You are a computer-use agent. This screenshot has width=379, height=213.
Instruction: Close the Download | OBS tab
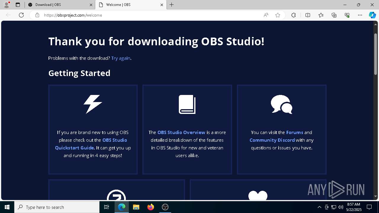tap(91, 5)
